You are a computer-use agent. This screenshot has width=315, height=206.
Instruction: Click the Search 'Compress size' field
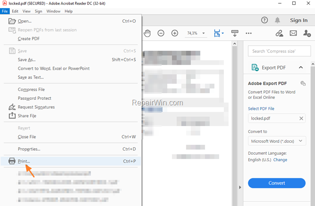click(279, 51)
